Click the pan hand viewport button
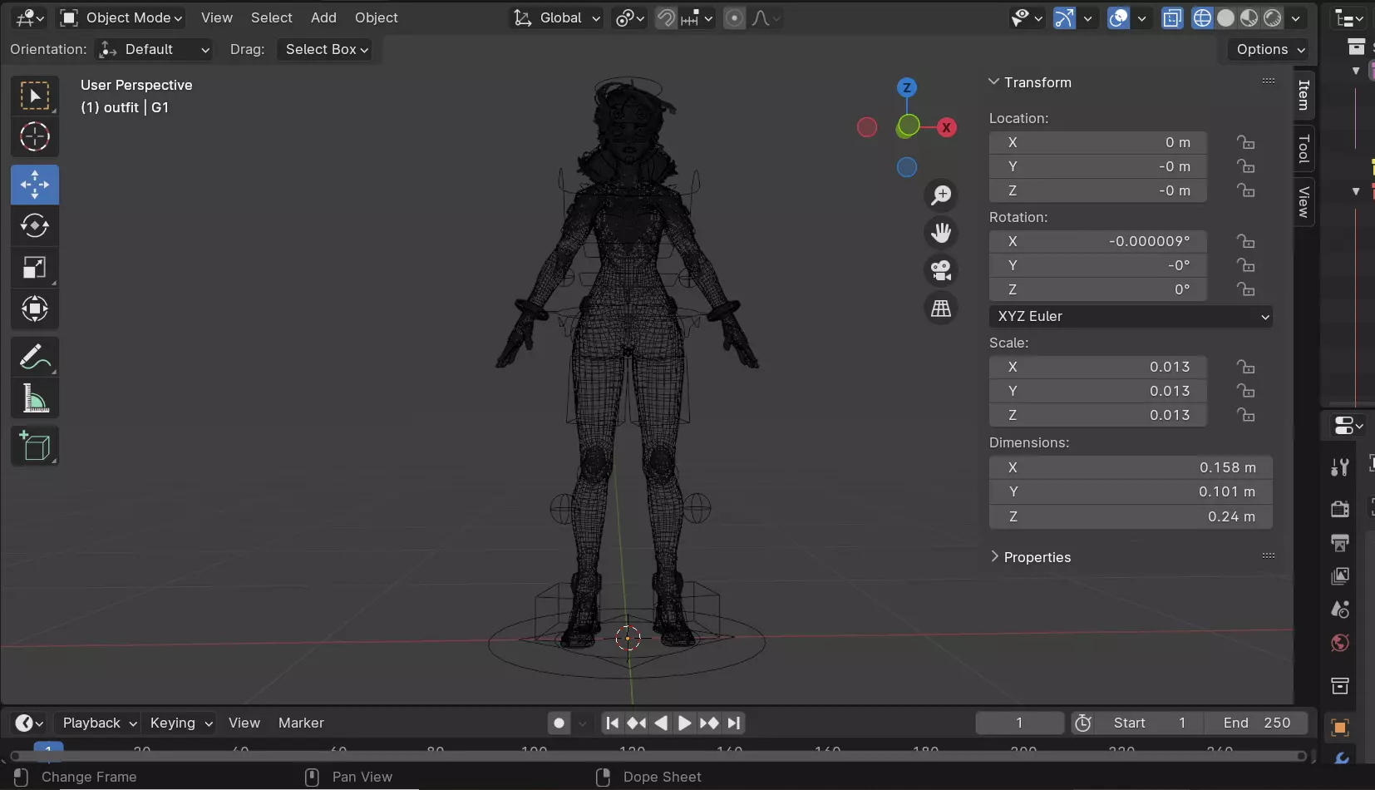The image size is (1375, 790). (941, 232)
